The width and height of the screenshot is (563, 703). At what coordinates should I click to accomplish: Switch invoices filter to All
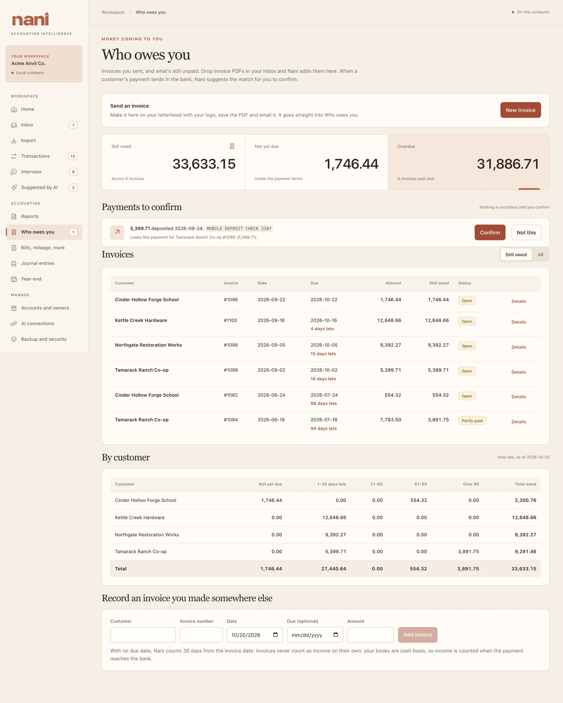[x=540, y=255]
